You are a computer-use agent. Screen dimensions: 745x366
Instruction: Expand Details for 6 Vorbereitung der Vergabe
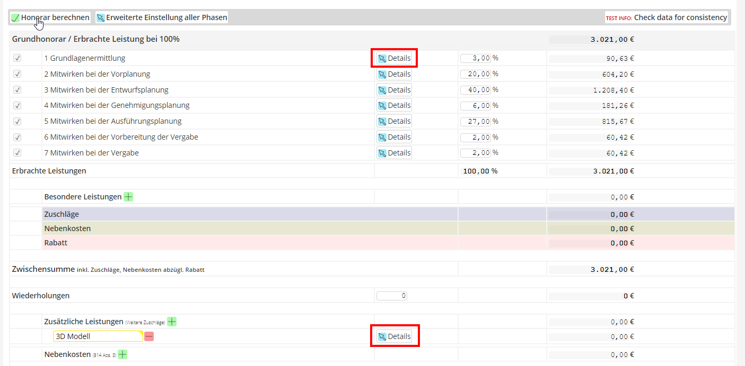click(x=394, y=137)
